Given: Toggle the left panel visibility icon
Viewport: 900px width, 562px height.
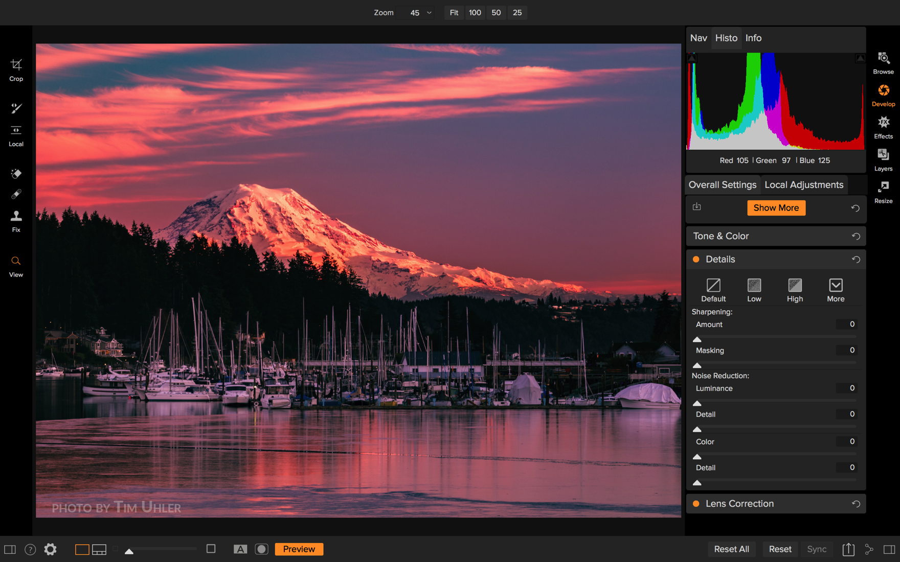Looking at the screenshot, I should (x=10, y=549).
